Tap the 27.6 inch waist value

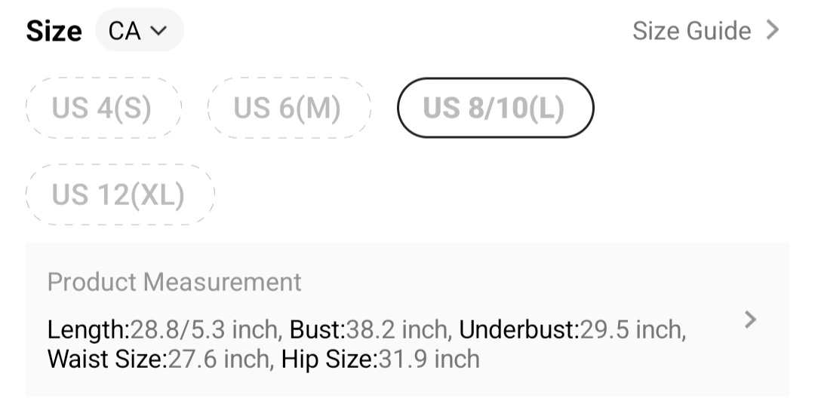click(x=220, y=359)
